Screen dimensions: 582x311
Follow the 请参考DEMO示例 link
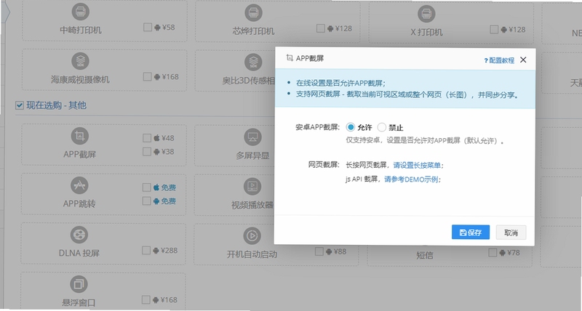(411, 179)
